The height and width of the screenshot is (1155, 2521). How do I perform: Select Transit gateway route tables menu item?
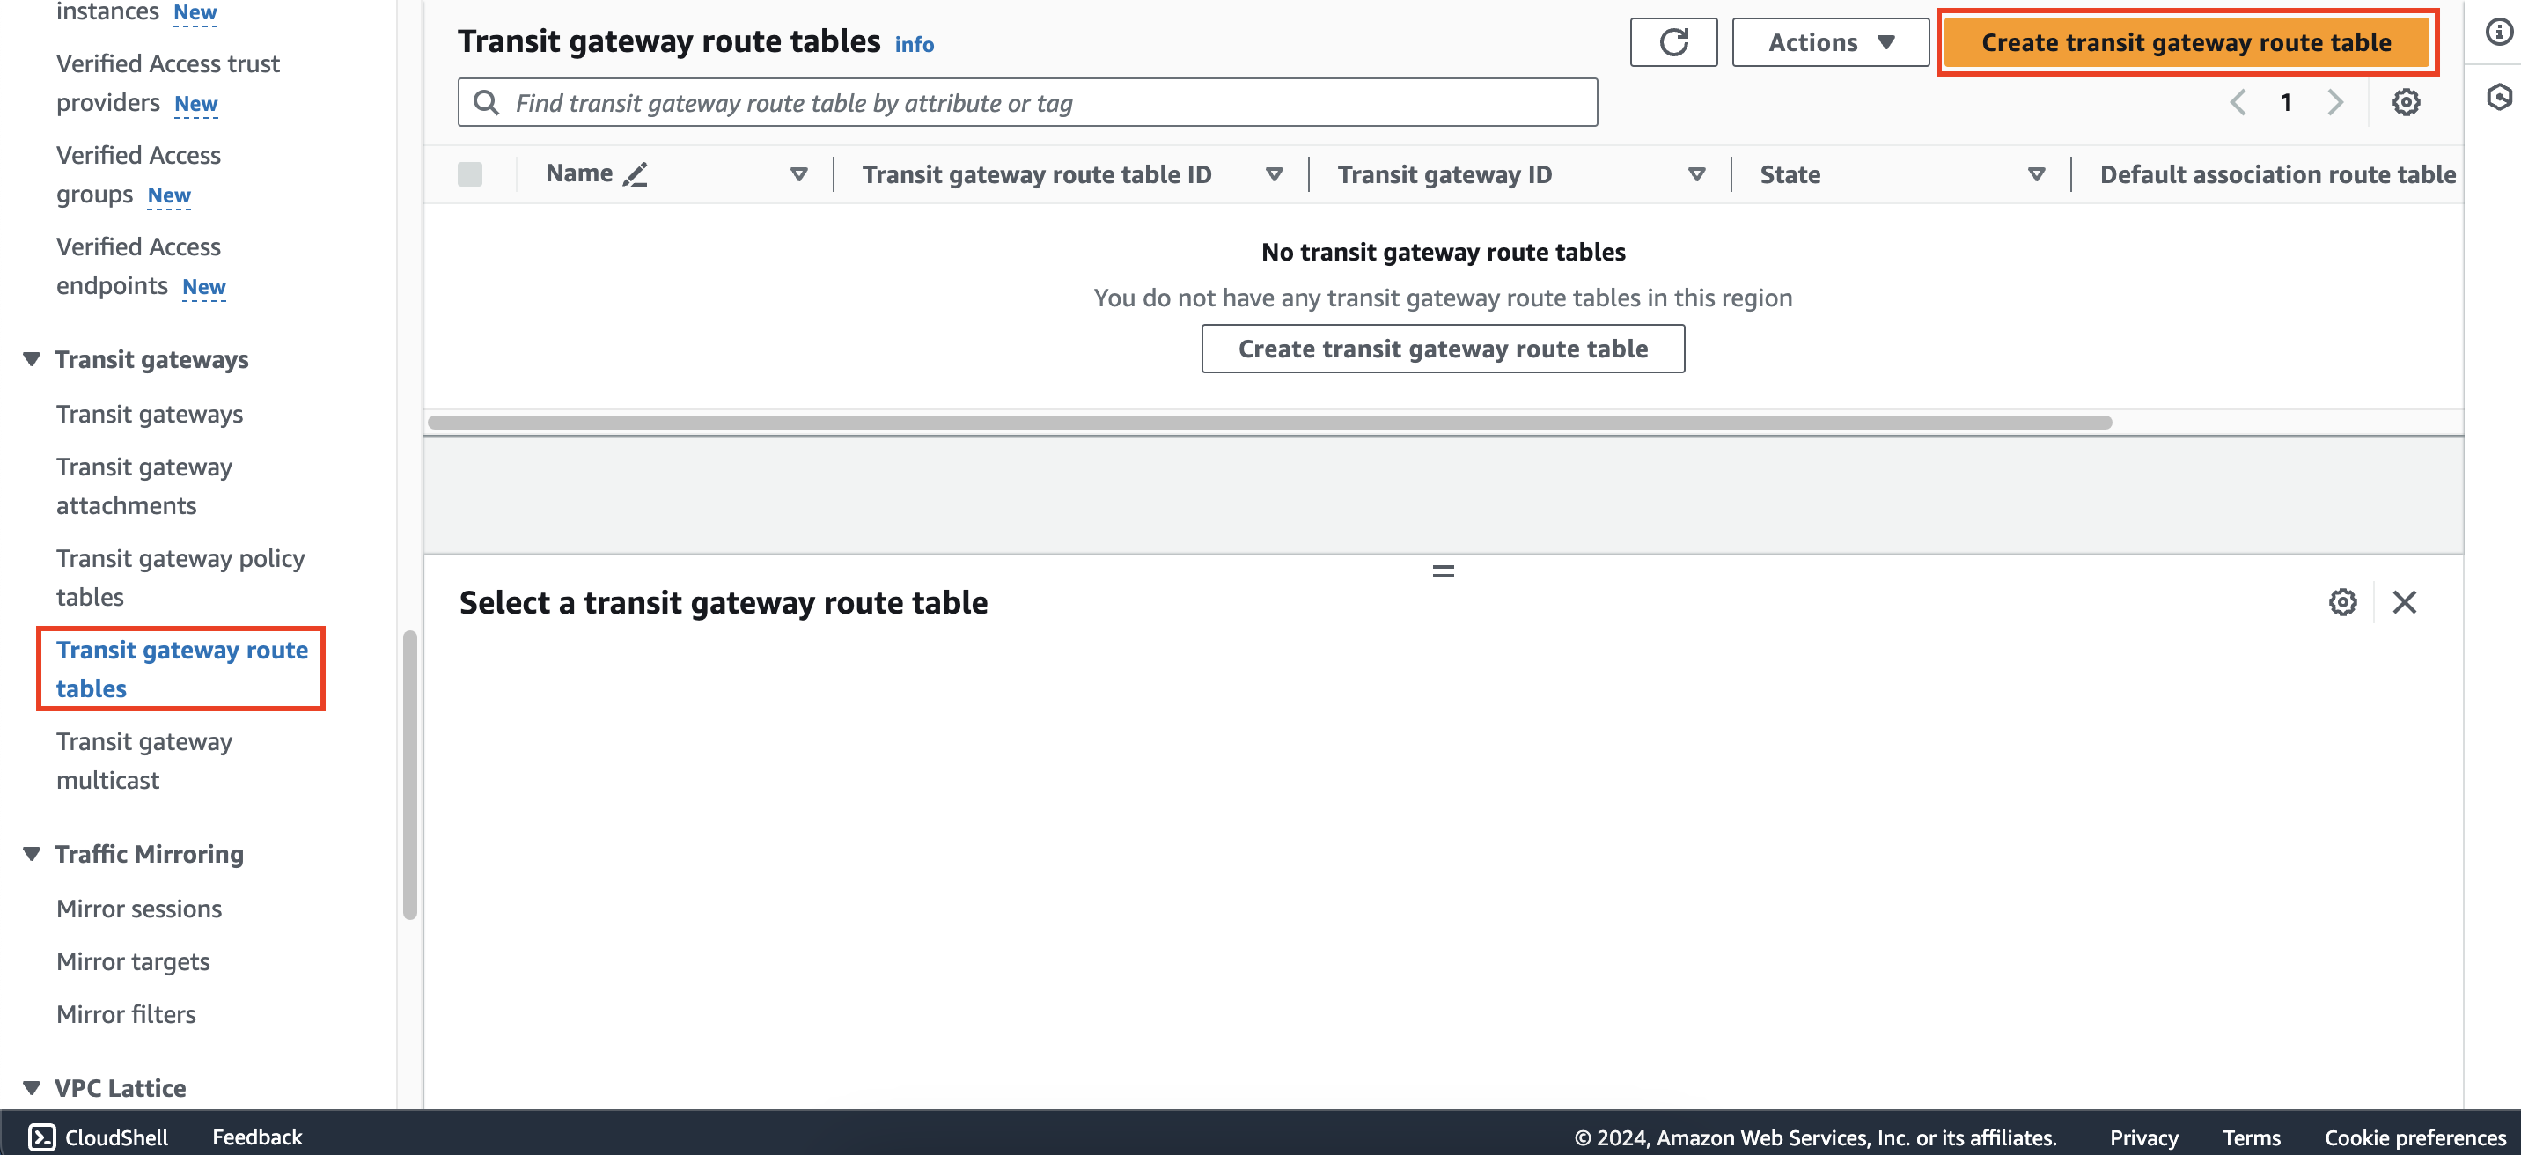coord(181,669)
